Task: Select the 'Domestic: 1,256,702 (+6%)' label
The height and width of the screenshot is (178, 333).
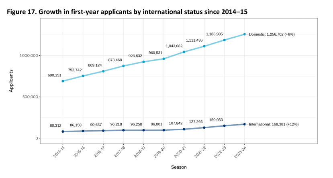Action: click(272, 34)
